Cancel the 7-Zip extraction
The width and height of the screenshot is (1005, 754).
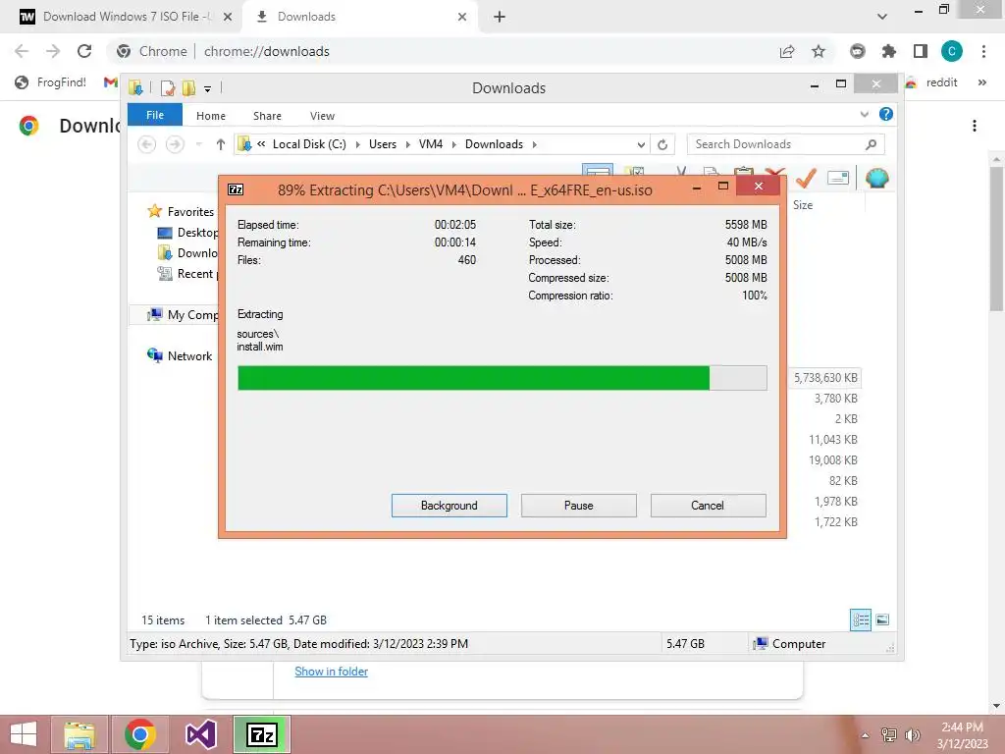[708, 506]
